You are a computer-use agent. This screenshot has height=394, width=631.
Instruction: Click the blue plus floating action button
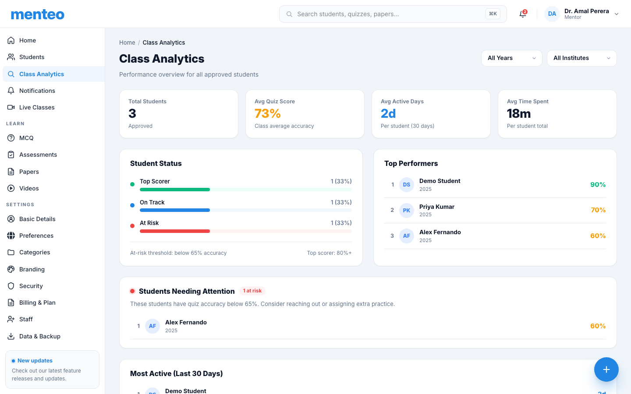[x=606, y=369]
